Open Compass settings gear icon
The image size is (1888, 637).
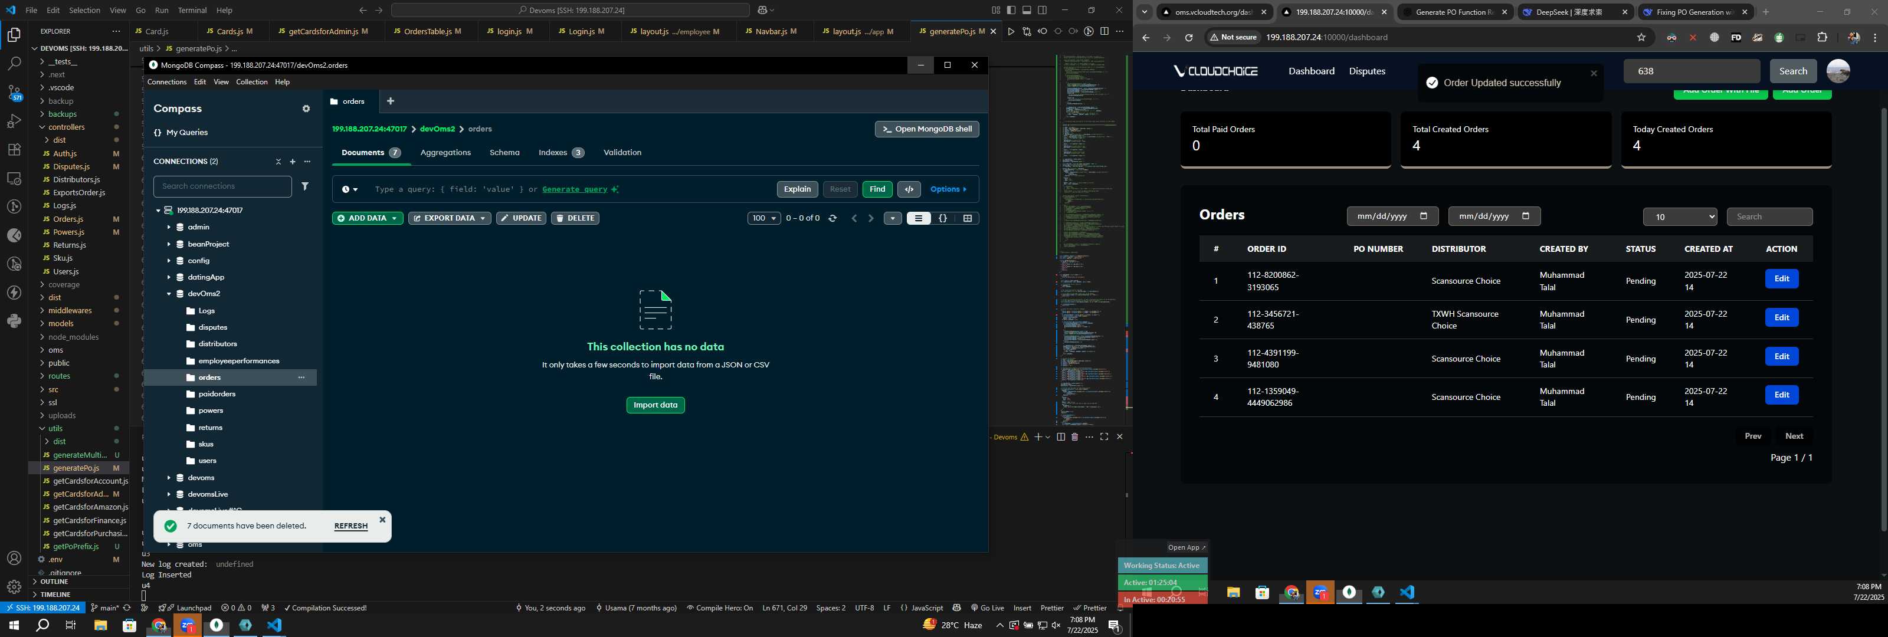point(306,109)
